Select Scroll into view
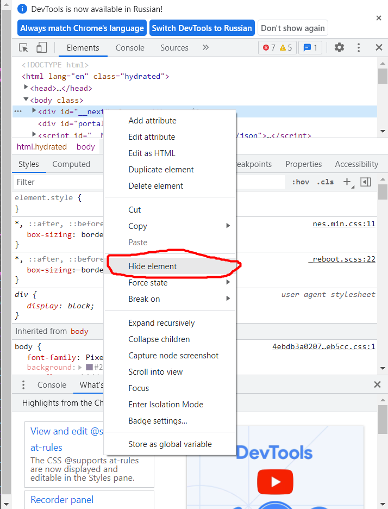 (x=170, y=371)
